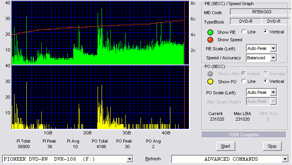Screen dimensions: 292x165
Task: Click Refresh to reload drive list
Action: tap(153, 159)
